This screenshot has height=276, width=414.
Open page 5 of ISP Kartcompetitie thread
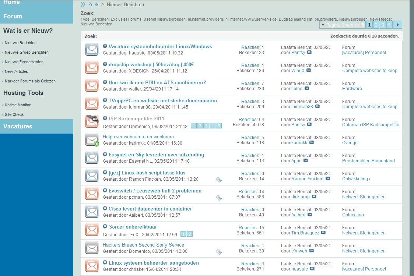(x=219, y=126)
